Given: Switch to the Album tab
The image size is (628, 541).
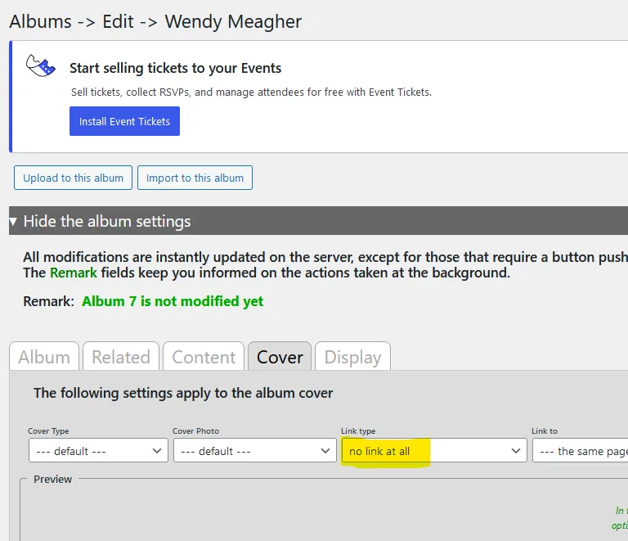Looking at the screenshot, I should coord(44,356).
